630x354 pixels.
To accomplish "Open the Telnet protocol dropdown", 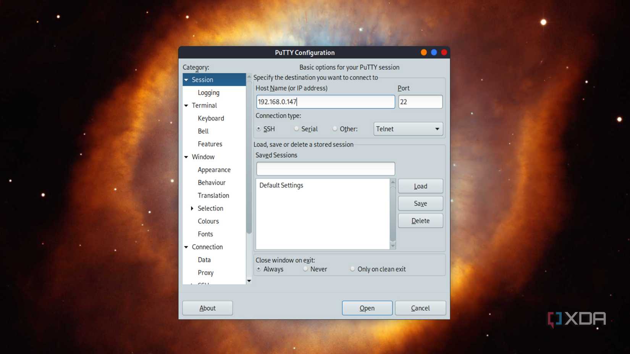I will [408, 129].
